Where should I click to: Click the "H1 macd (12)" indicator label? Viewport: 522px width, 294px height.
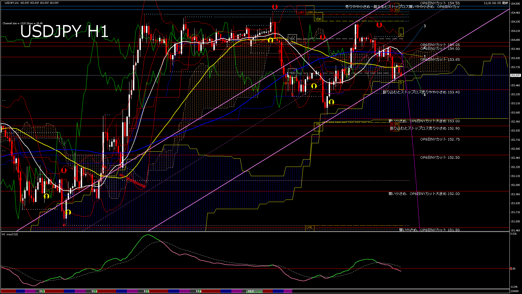(10, 234)
